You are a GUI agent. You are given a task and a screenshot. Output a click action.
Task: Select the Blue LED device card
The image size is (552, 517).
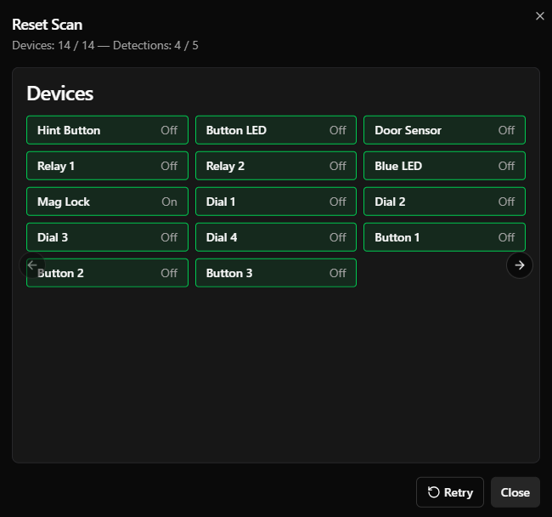click(x=445, y=166)
